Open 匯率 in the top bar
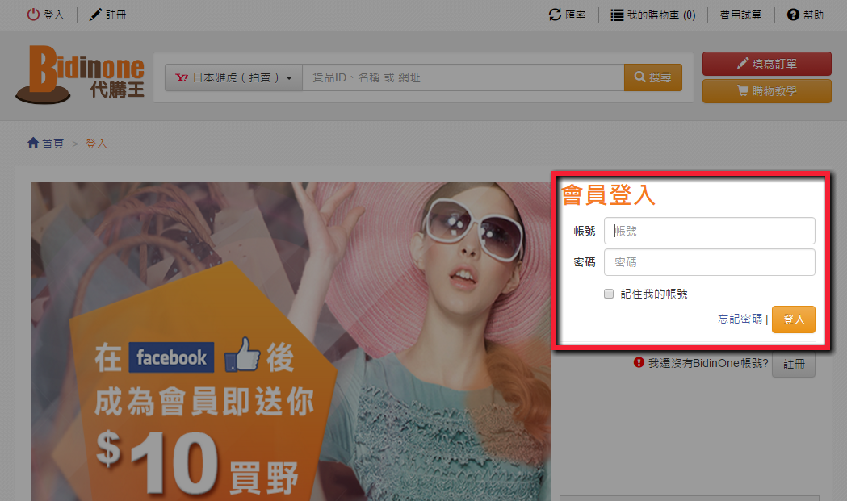This screenshot has width=847, height=501. tap(575, 15)
